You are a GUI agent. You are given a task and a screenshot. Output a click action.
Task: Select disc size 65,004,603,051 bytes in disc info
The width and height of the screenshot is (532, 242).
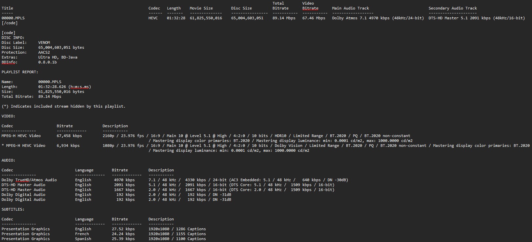tap(61, 47)
